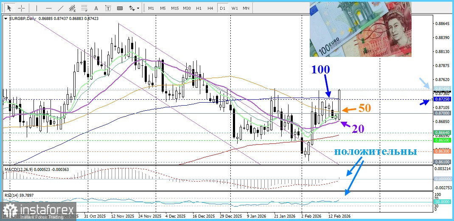Click the 29 Dec 2025 date label
The image size is (454, 221).
(230, 216)
